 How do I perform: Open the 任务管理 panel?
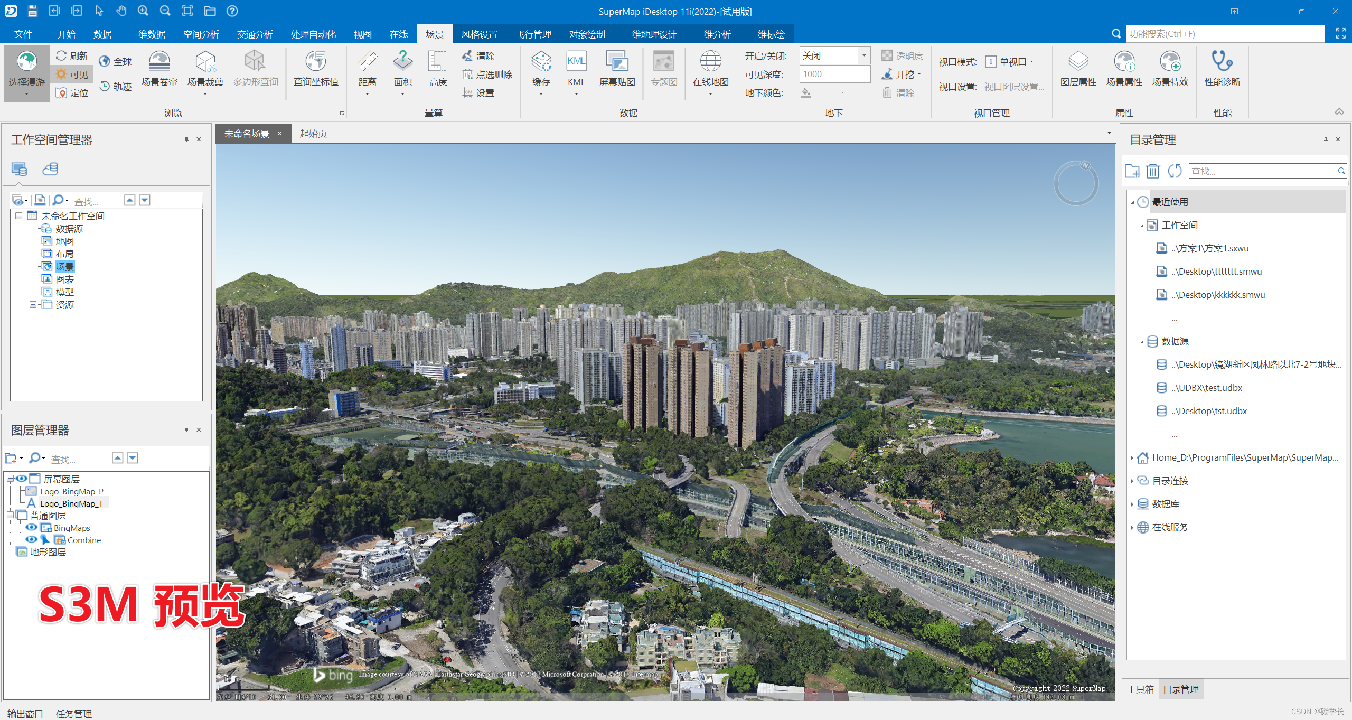pos(74,714)
